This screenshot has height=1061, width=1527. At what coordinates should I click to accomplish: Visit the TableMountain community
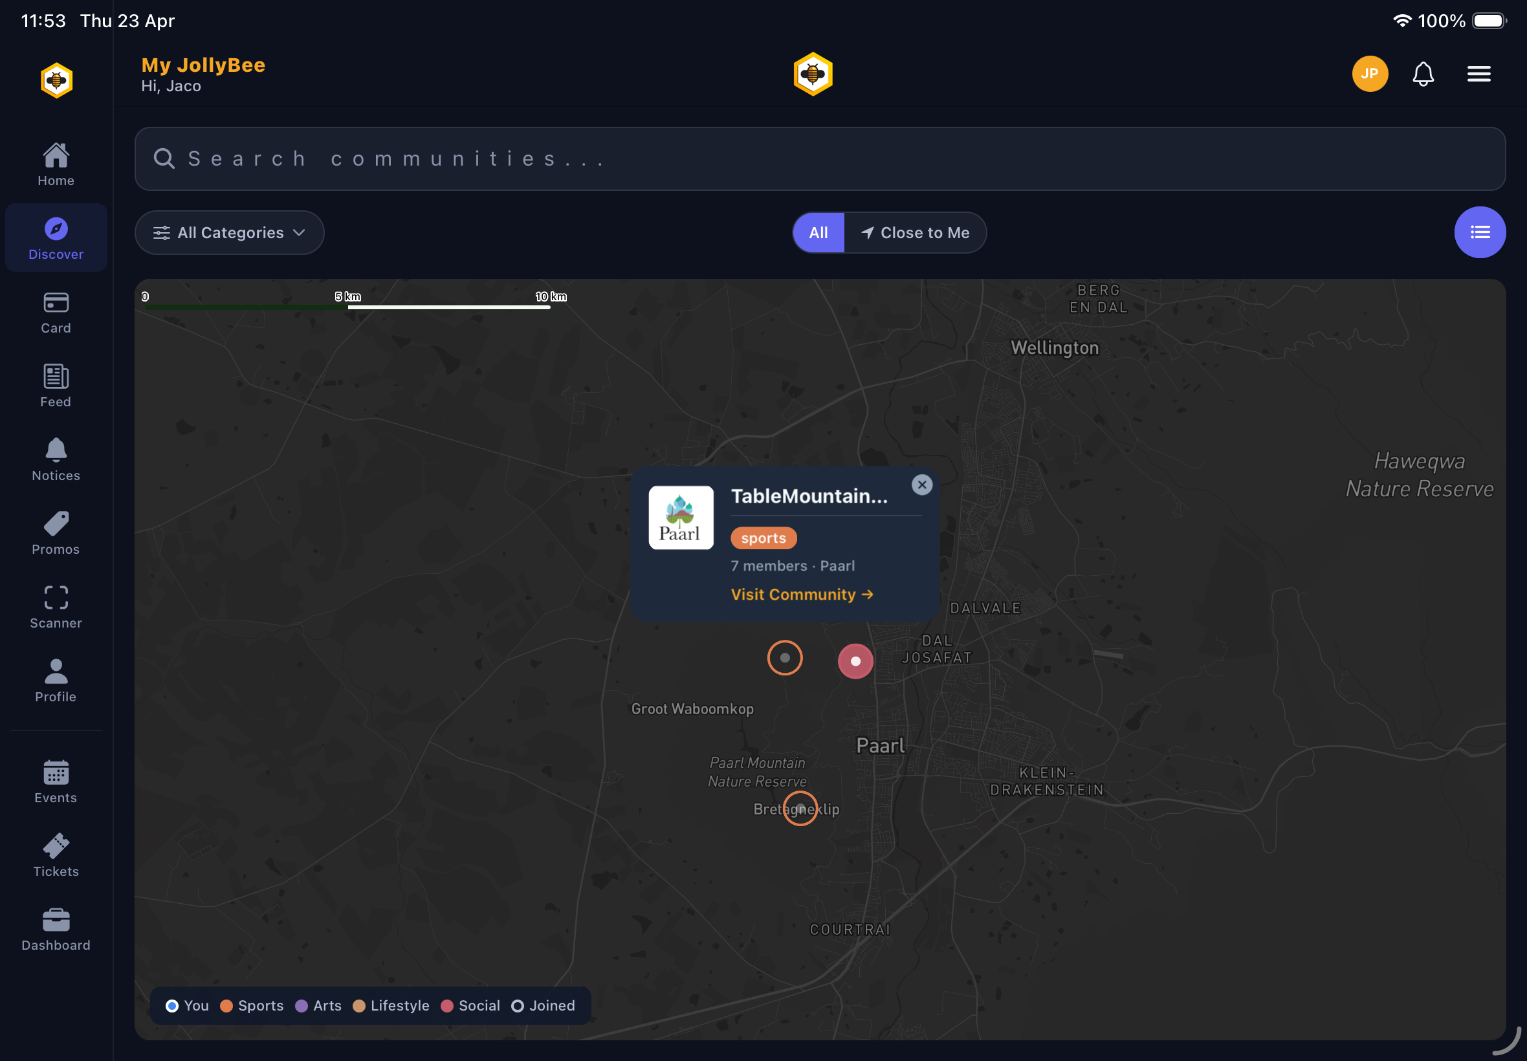coord(802,595)
